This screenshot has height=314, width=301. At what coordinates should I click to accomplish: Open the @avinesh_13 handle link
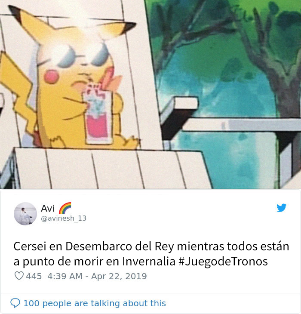click(64, 218)
